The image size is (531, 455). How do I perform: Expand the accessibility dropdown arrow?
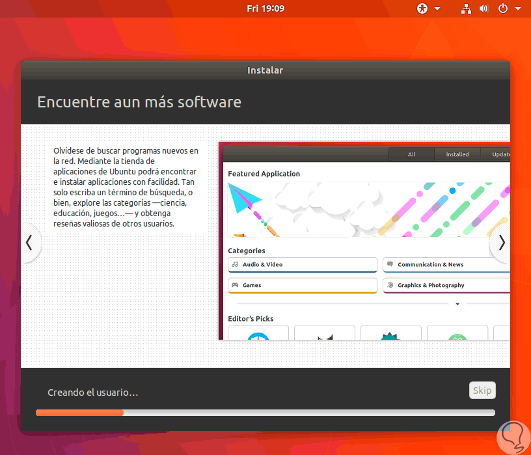coord(437,9)
